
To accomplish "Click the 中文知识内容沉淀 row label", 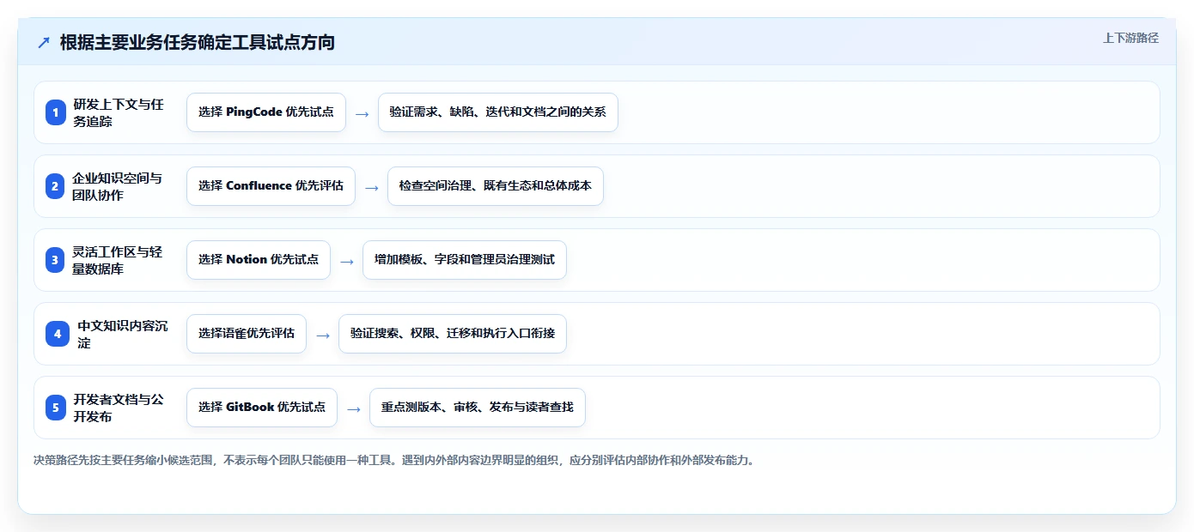I will click(x=123, y=334).
